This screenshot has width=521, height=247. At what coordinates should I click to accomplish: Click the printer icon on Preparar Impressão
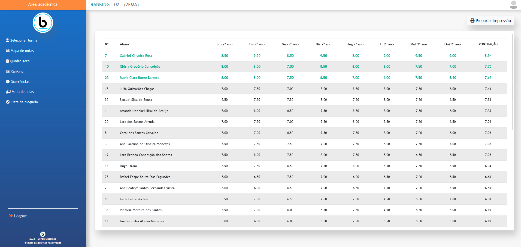pos(472,21)
